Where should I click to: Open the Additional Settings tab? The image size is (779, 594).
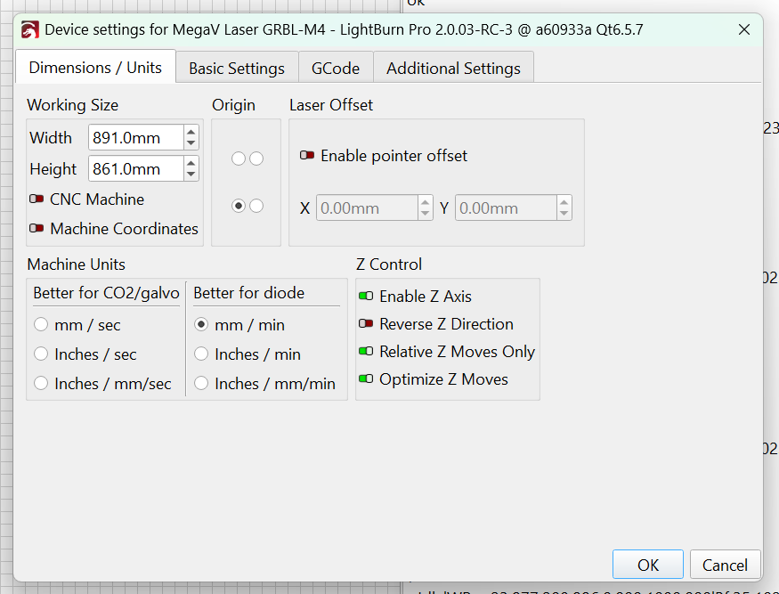coord(453,68)
